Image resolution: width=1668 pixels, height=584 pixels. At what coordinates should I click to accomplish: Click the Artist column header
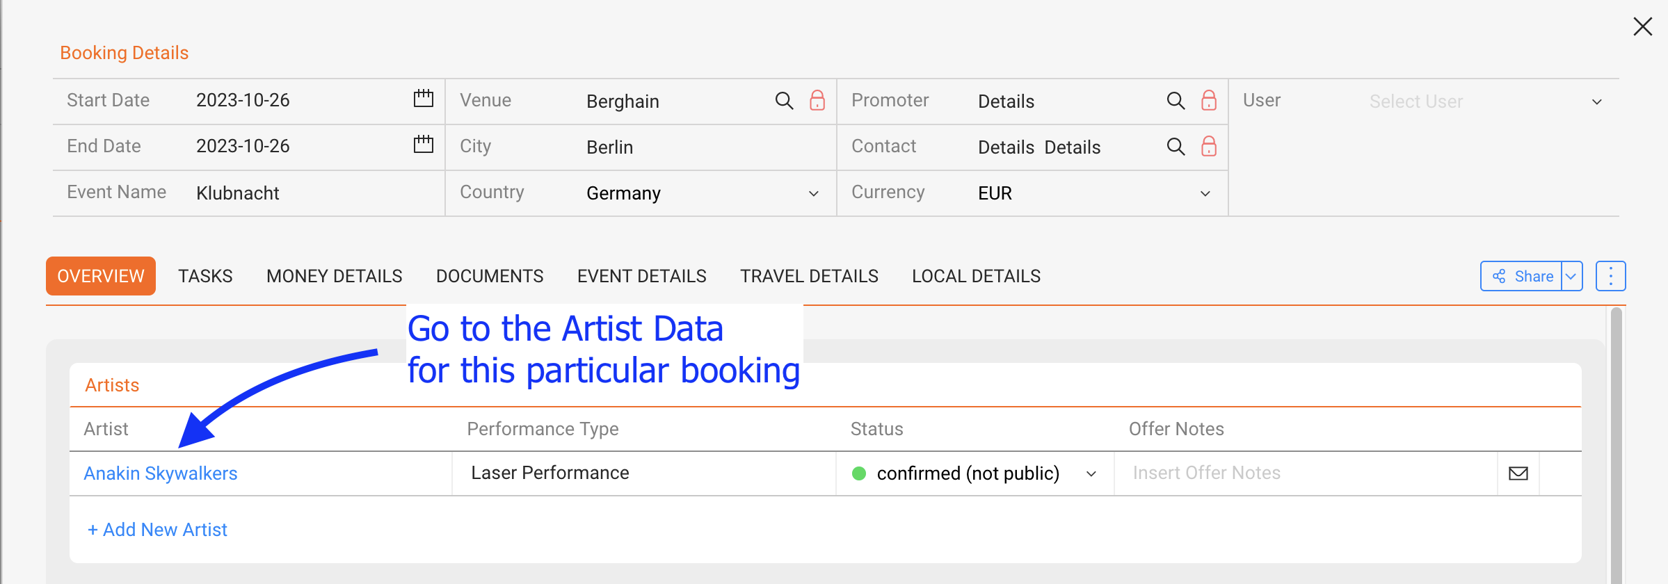[x=106, y=429]
